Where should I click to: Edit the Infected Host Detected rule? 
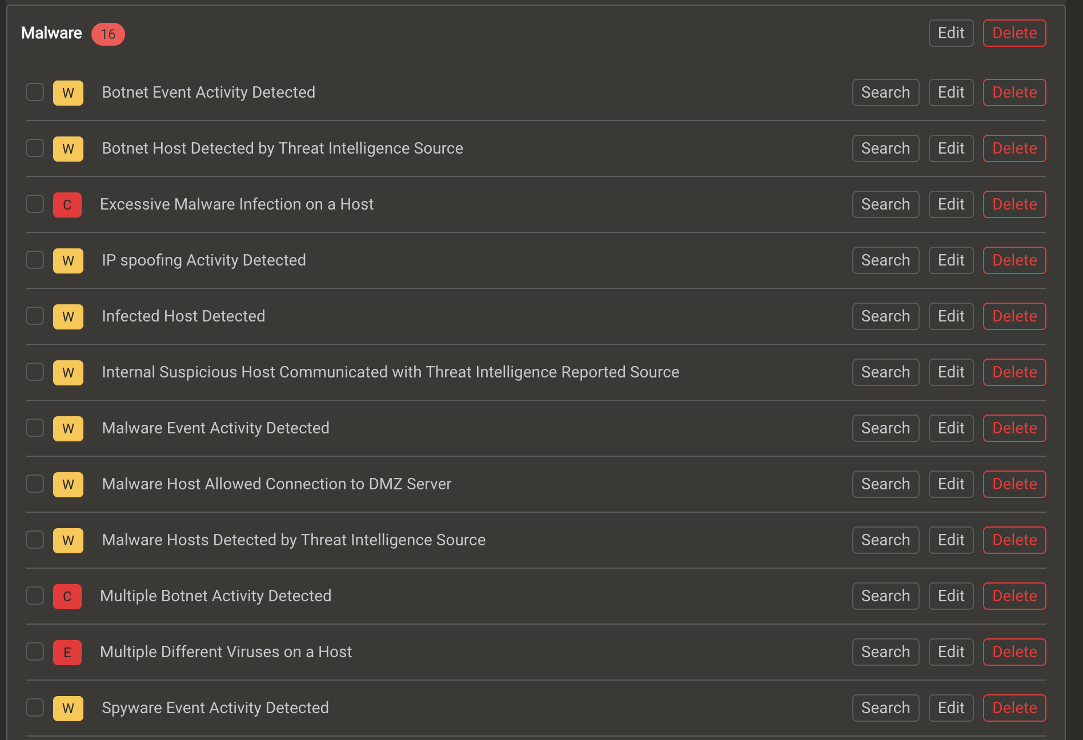coord(951,316)
